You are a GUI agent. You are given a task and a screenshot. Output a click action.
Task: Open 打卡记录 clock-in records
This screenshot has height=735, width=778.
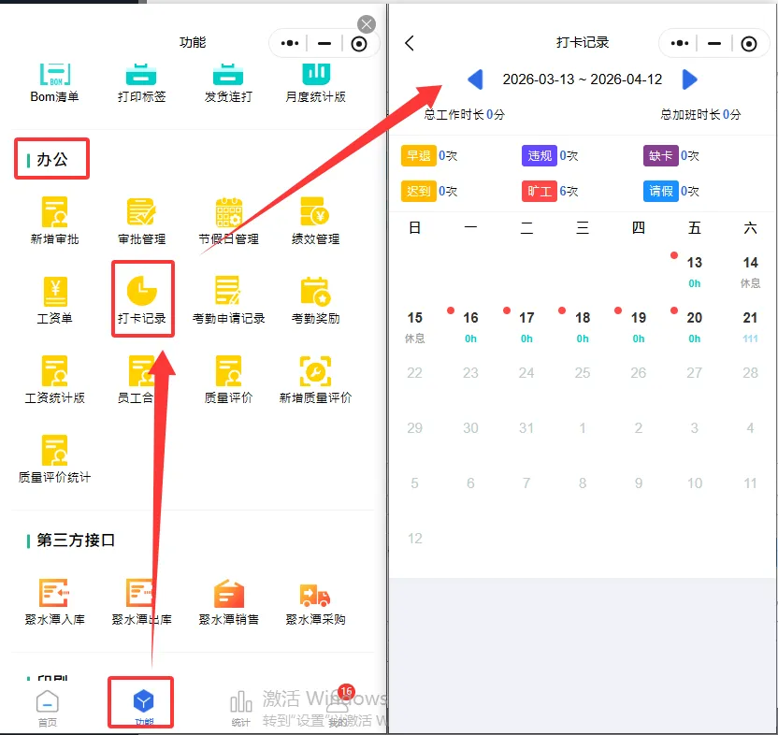coord(141,294)
